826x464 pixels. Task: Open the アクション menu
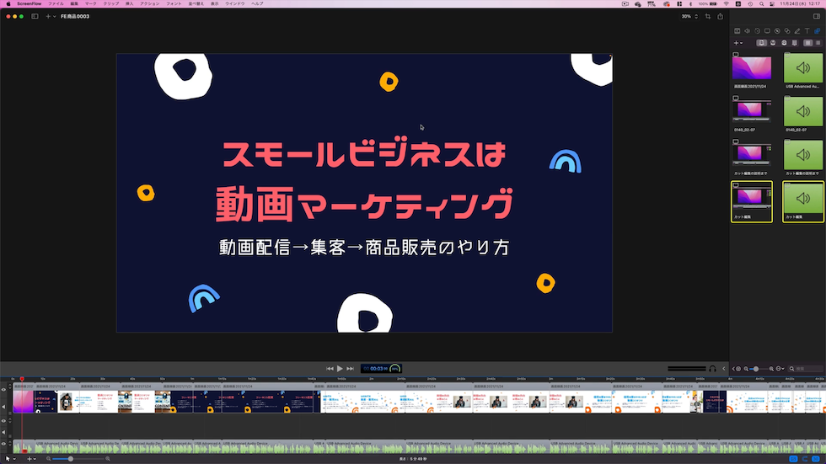[x=150, y=3]
